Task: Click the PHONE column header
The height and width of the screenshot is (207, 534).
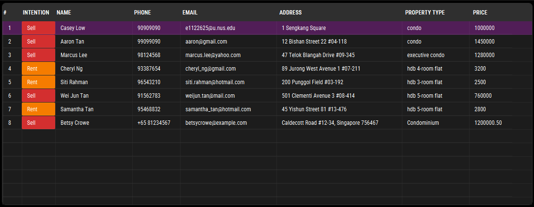Action: [142, 13]
